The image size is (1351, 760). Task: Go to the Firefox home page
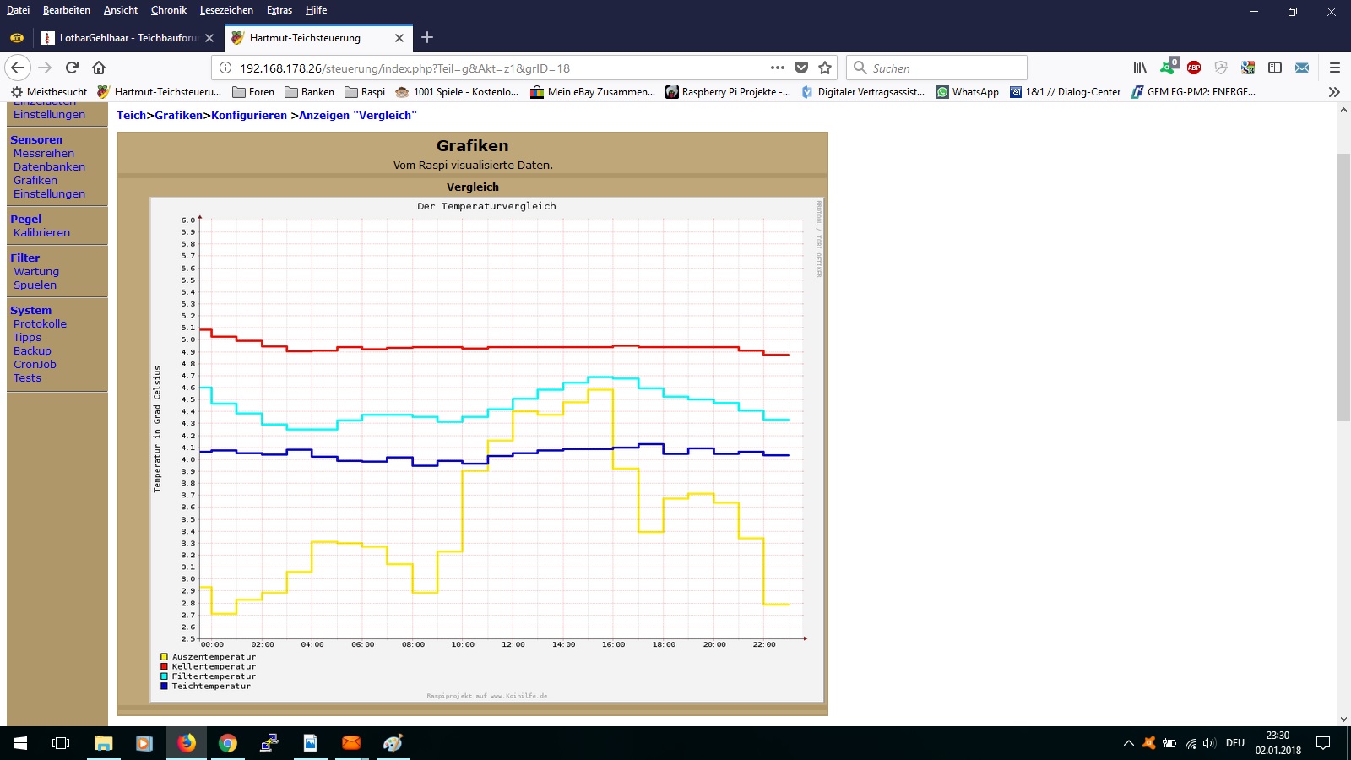pyautogui.click(x=99, y=68)
